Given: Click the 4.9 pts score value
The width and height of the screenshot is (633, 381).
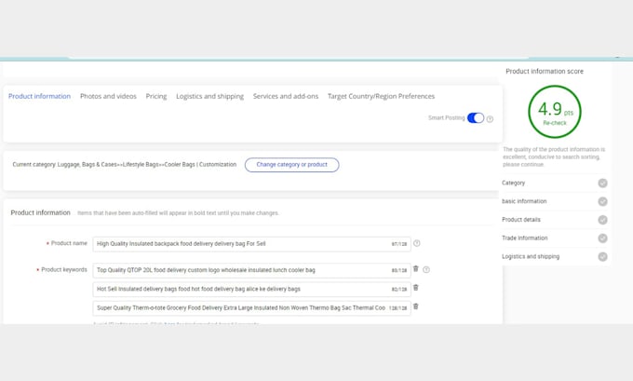Looking at the screenshot, I should (555, 109).
